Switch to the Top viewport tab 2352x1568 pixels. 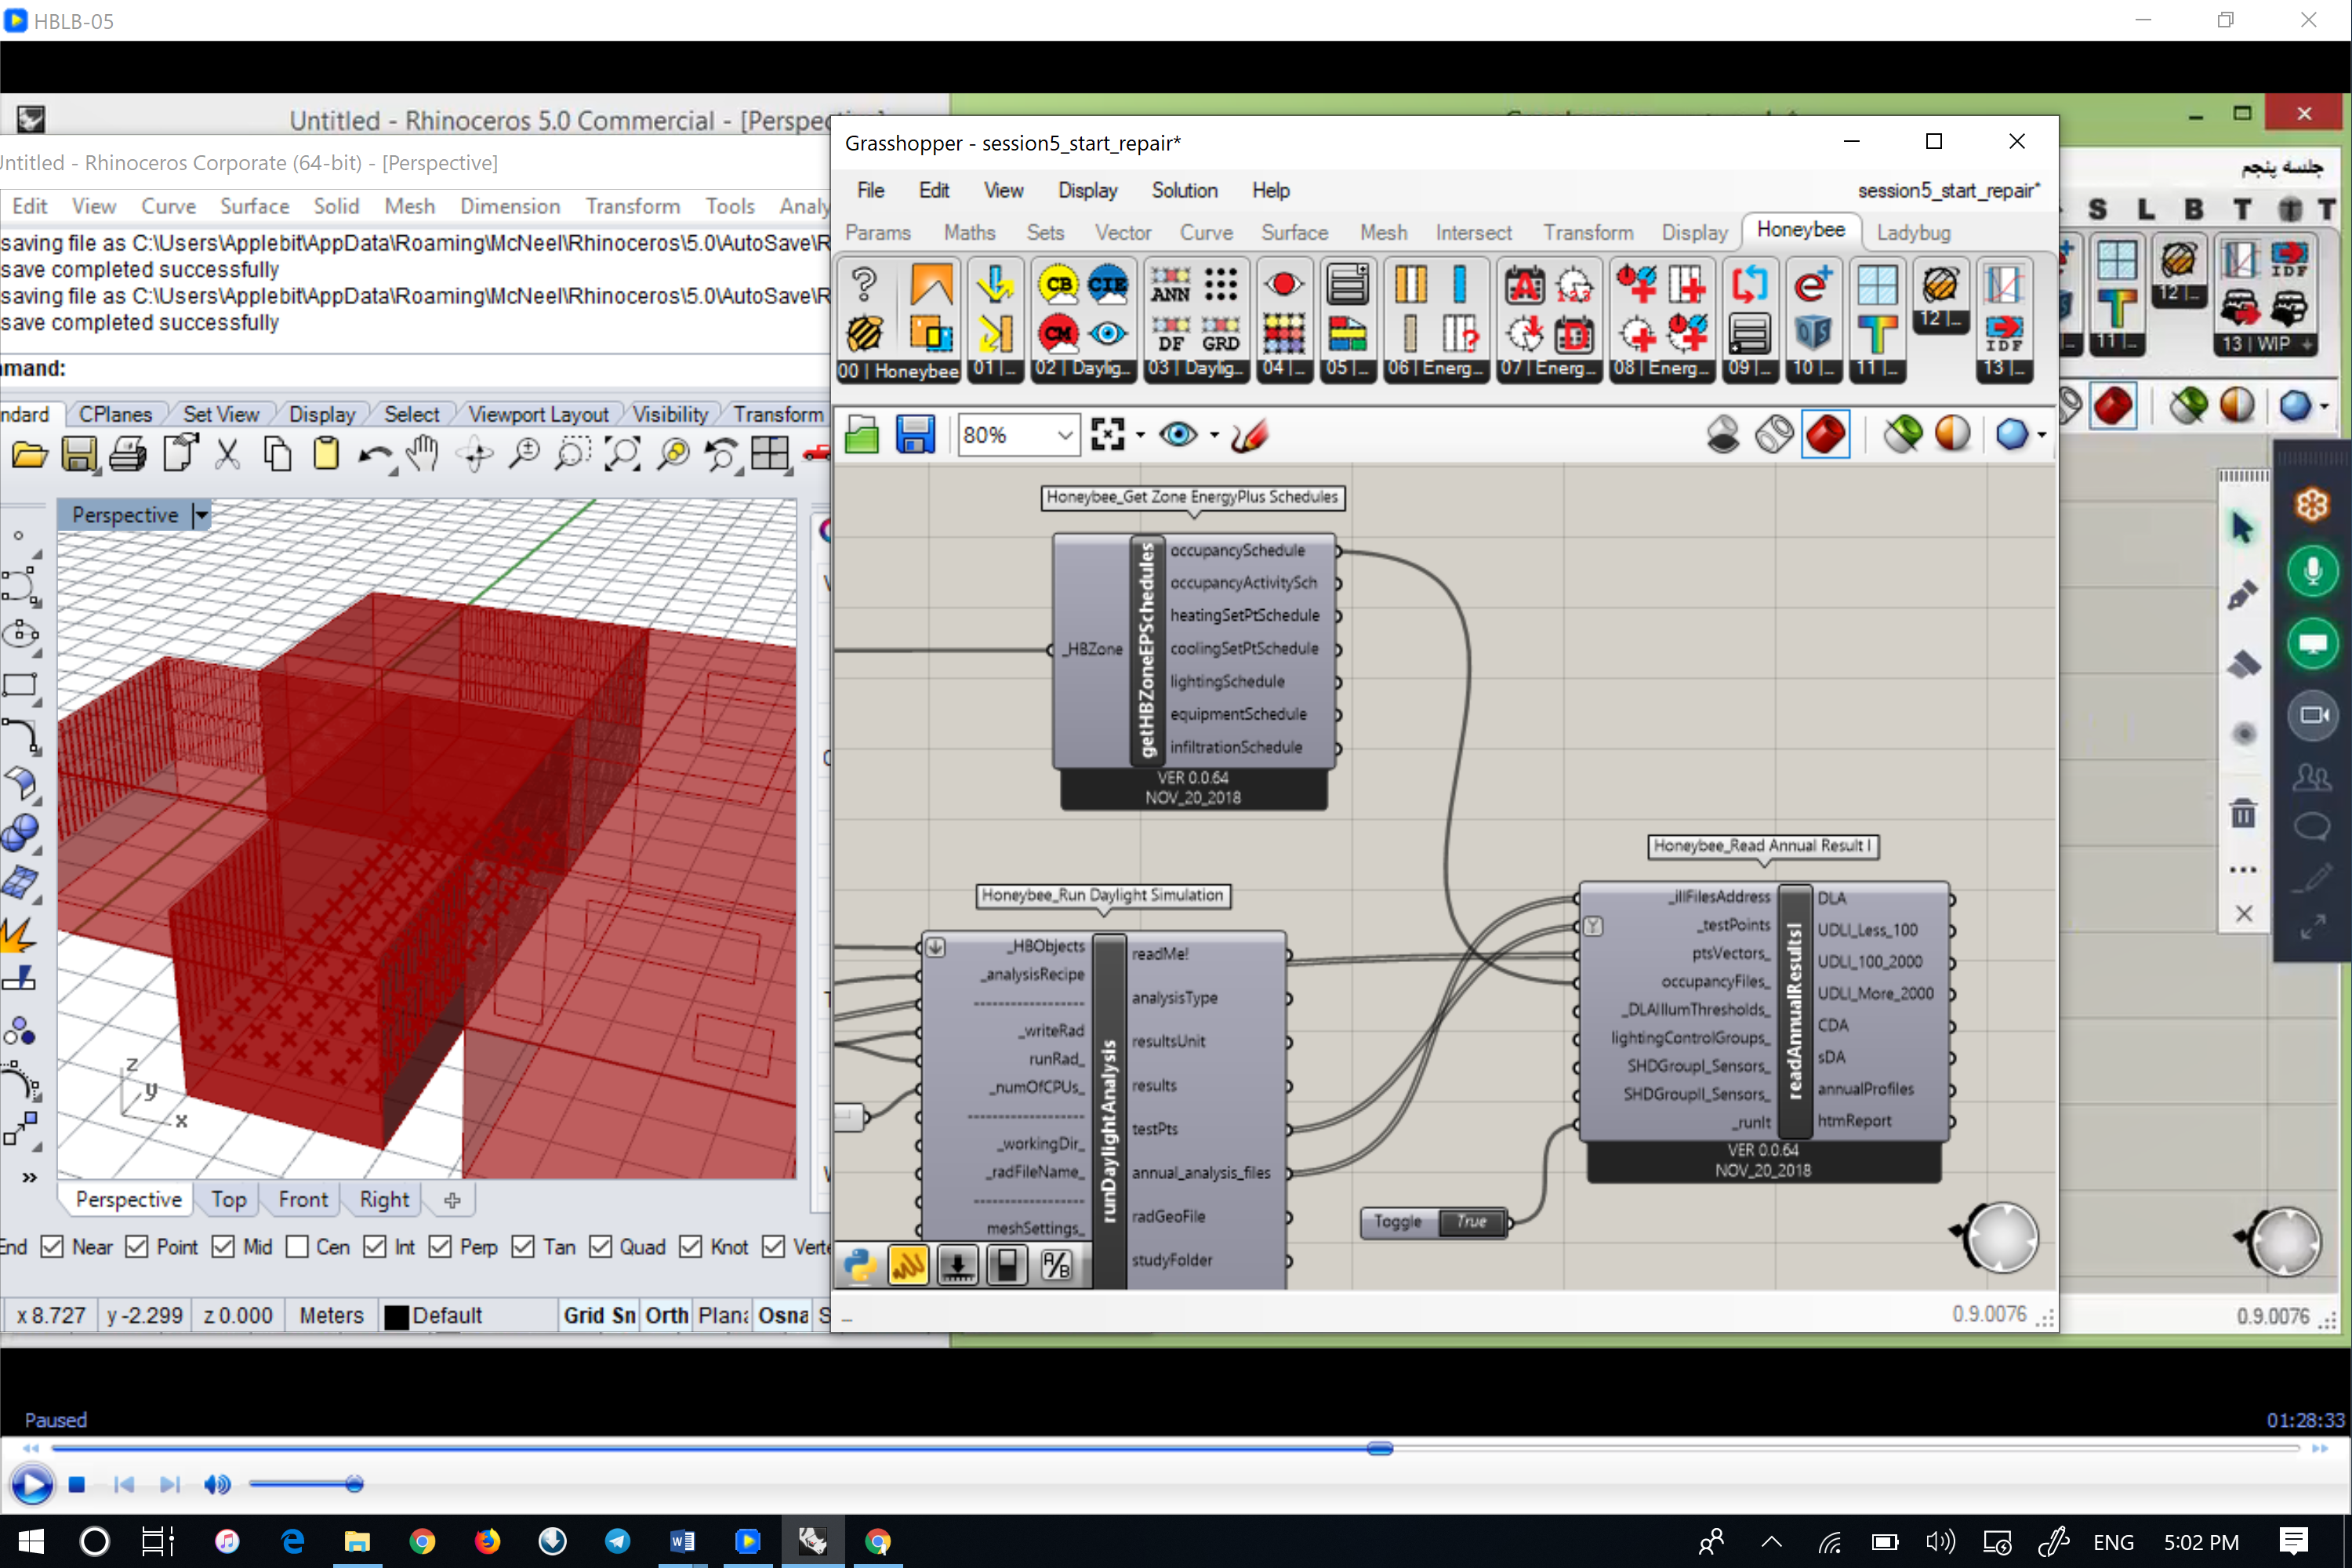click(x=228, y=1199)
